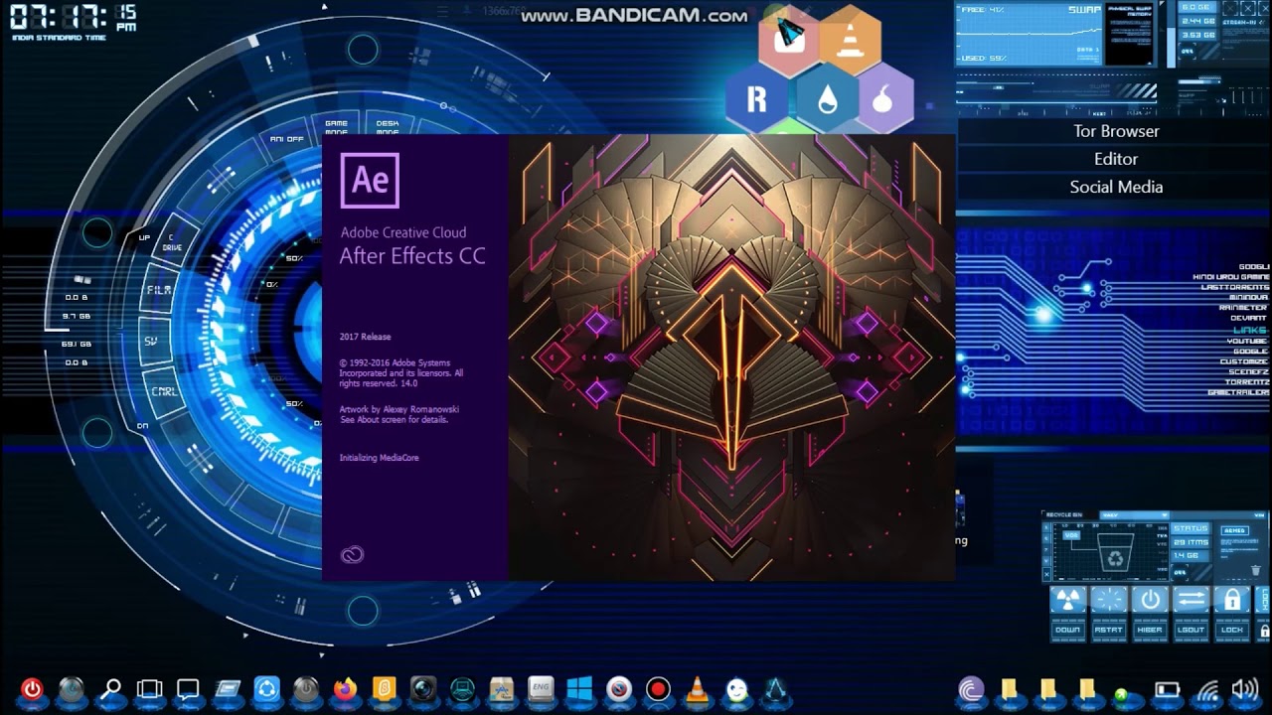The height and width of the screenshot is (715, 1272).
Task: Click the Creative Cloud logo on splash
Action: [x=353, y=555]
